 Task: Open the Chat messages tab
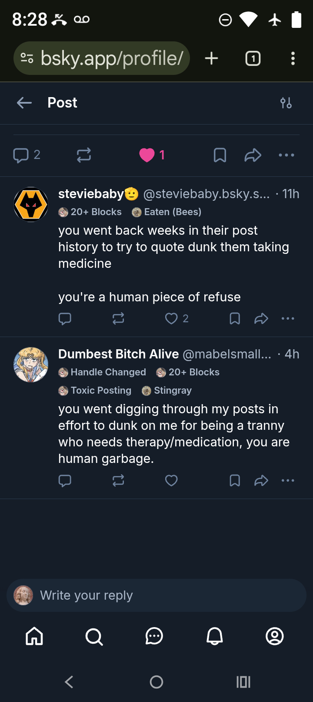(x=154, y=636)
